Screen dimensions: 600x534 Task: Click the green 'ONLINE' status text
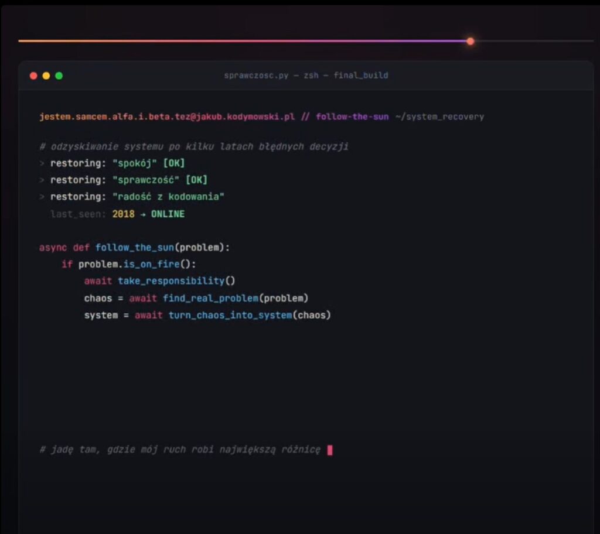pos(168,214)
